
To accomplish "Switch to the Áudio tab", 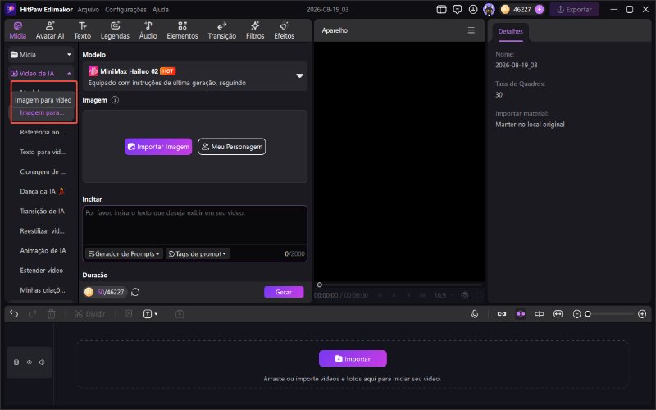I will (x=148, y=30).
